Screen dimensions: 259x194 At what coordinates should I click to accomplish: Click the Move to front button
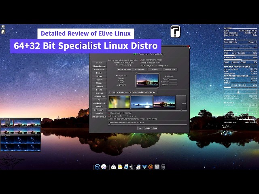click(x=125, y=70)
